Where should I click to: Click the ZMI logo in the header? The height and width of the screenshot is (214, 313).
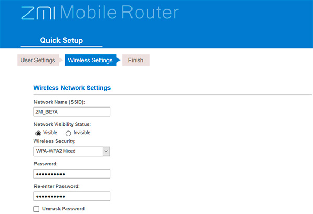(38, 12)
